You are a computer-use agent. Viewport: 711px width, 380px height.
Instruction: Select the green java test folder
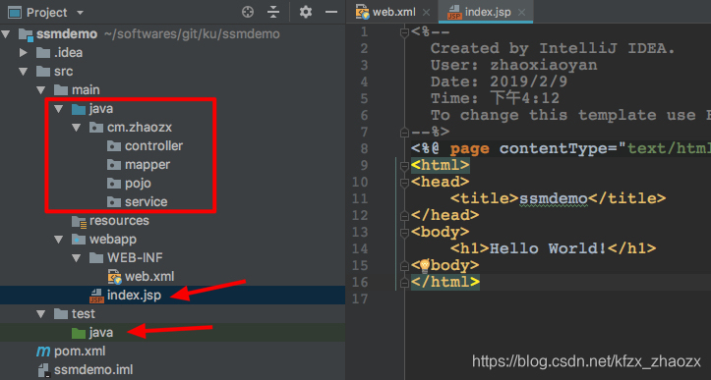click(100, 333)
